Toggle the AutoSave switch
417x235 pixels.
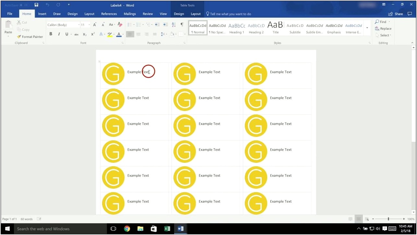click(x=25, y=5)
